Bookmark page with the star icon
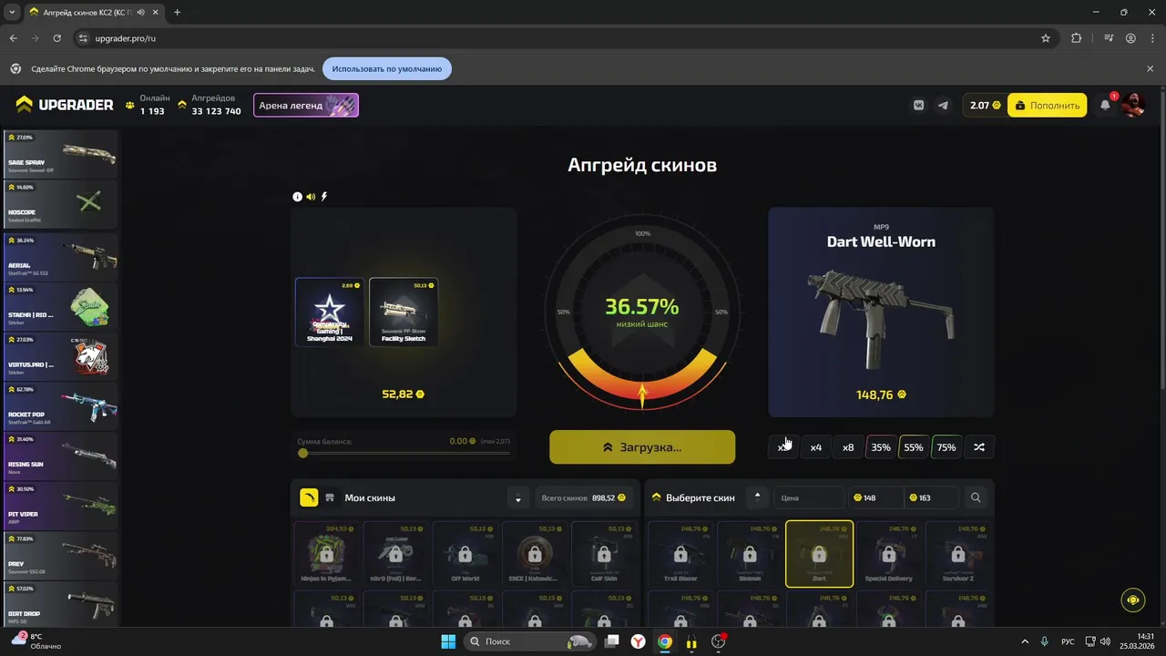1166x656 pixels. 1046,38
